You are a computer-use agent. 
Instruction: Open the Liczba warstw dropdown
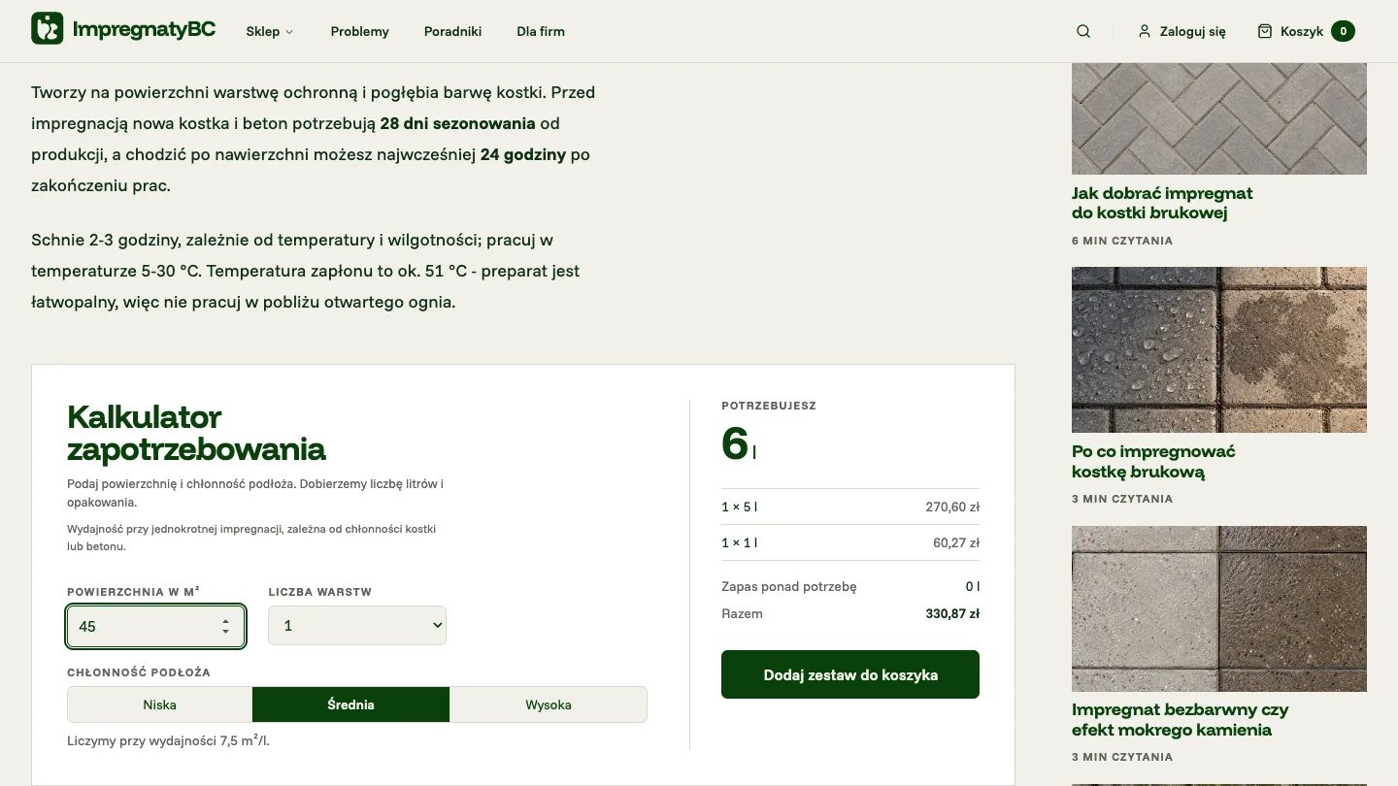tap(357, 626)
